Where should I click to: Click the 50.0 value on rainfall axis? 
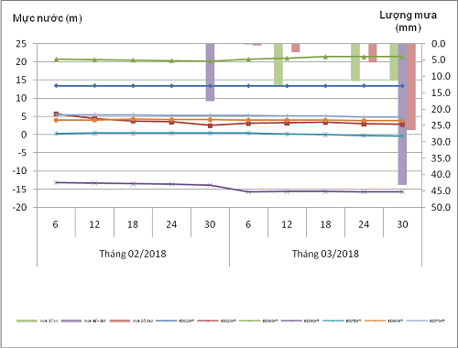pyautogui.click(x=441, y=207)
